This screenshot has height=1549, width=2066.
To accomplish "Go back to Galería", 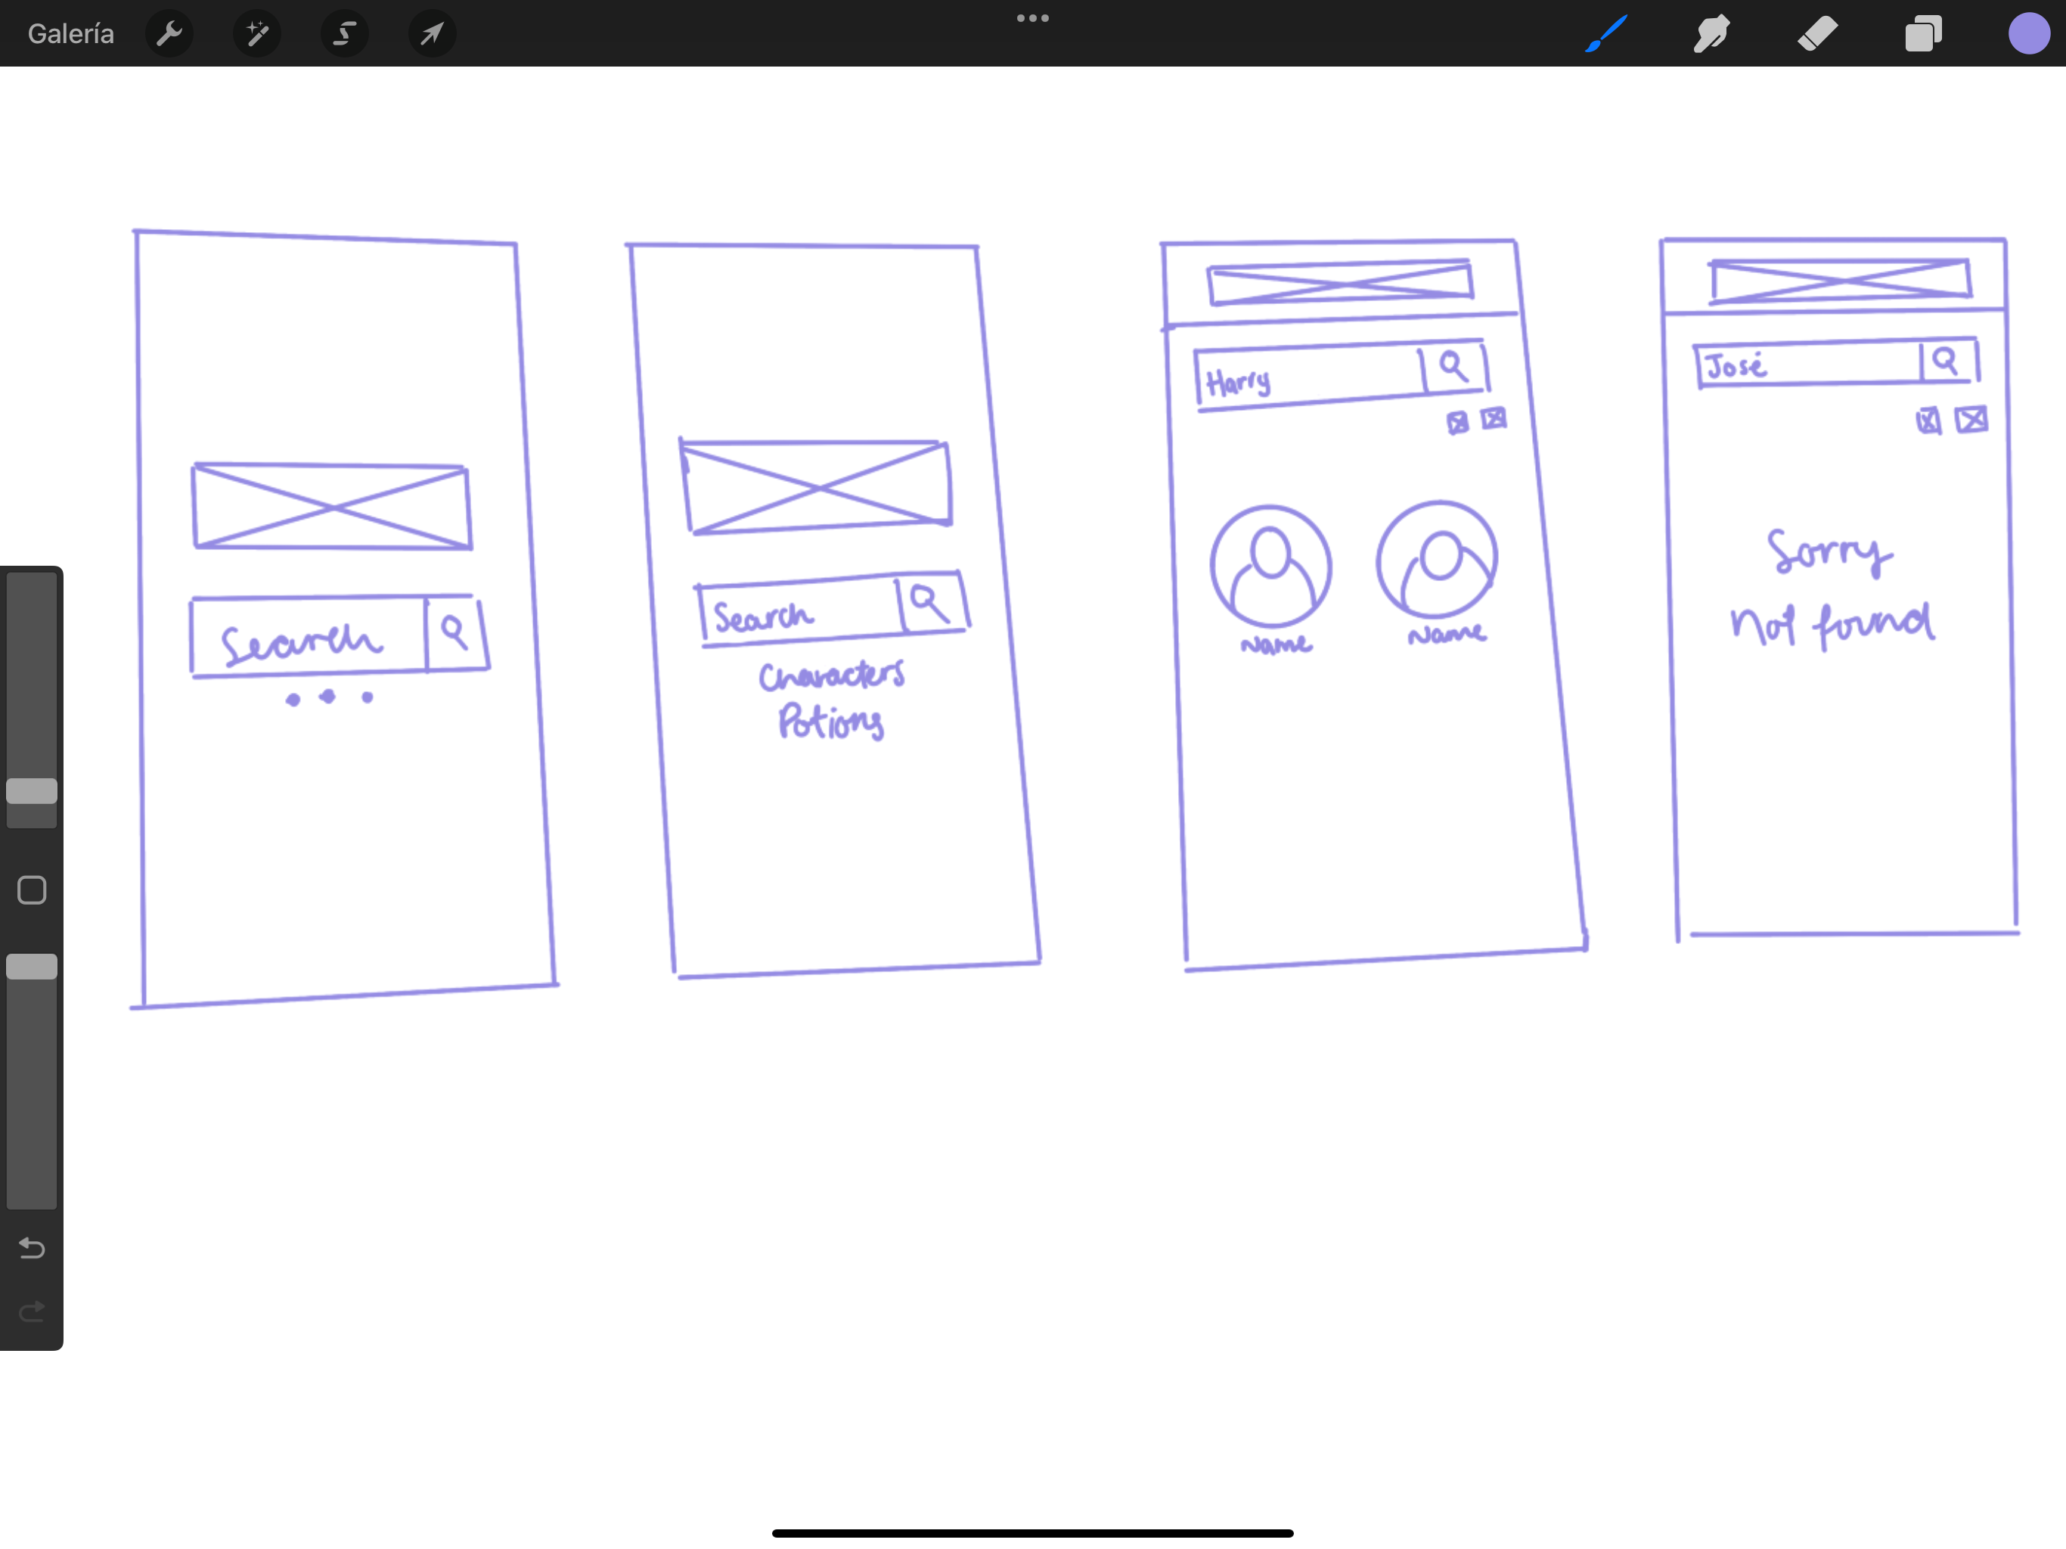I will [x=71, y=33].
